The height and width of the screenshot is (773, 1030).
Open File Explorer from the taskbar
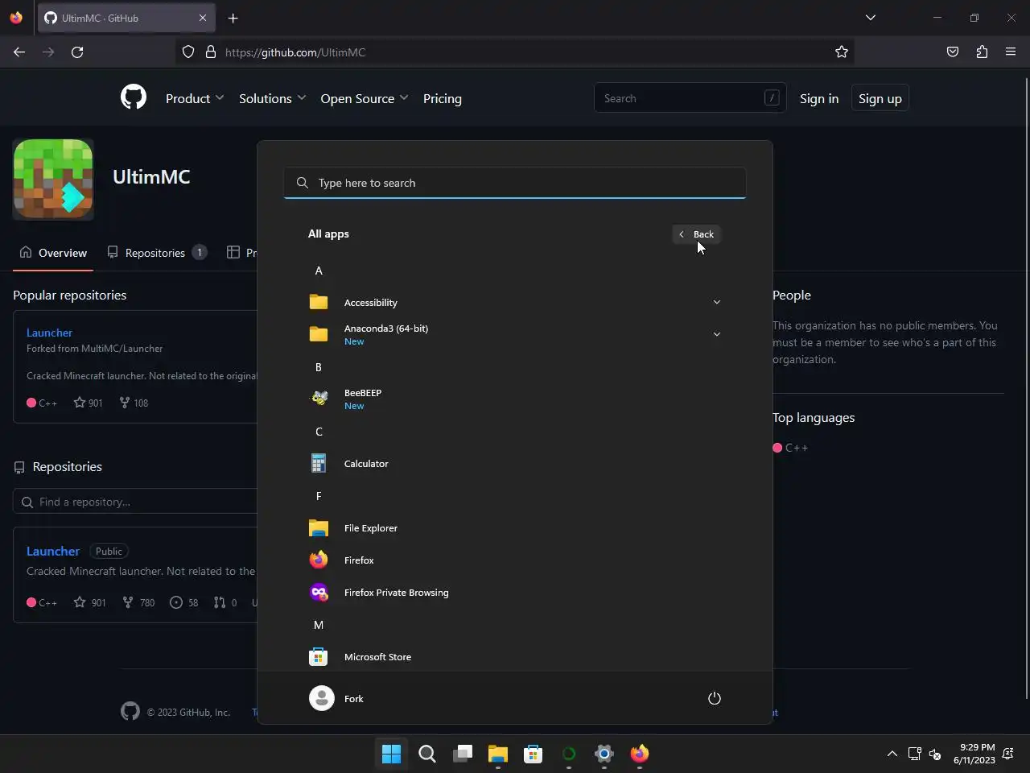tap(498, 754)
